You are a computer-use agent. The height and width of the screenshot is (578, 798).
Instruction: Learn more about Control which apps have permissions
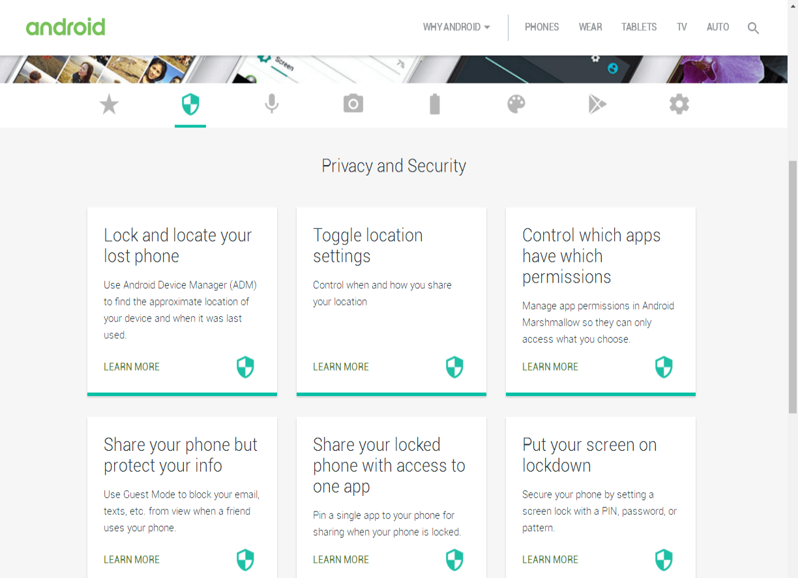(550, 367)
